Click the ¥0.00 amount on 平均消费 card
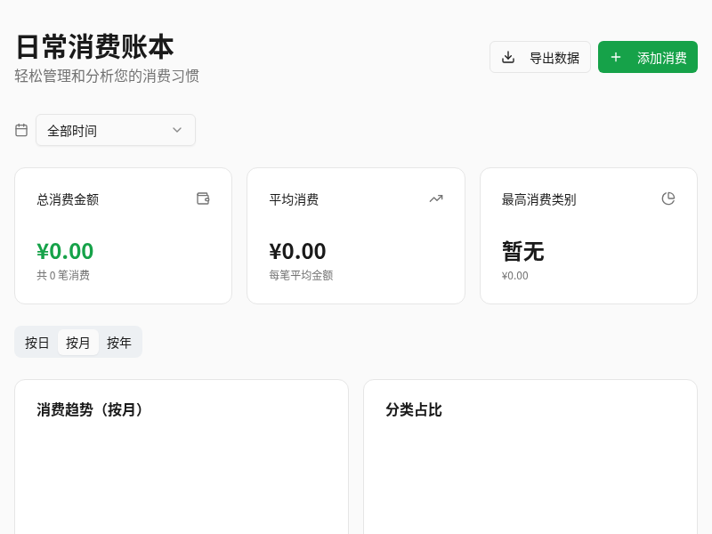 [x=297, y=252]
